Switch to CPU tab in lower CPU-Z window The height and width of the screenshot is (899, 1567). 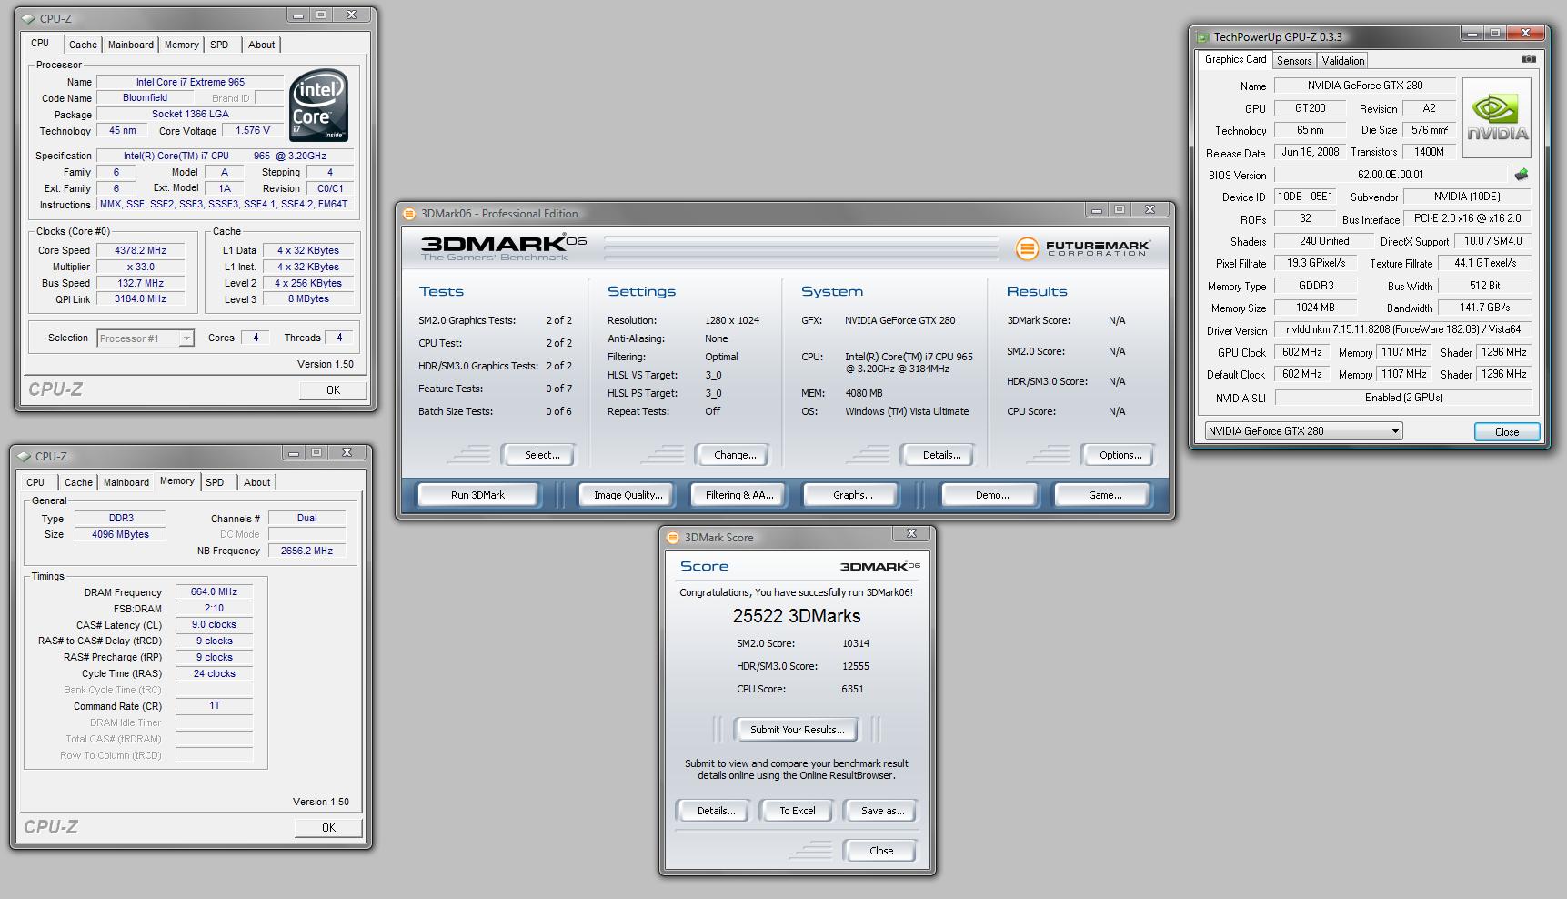click(35, 482)
